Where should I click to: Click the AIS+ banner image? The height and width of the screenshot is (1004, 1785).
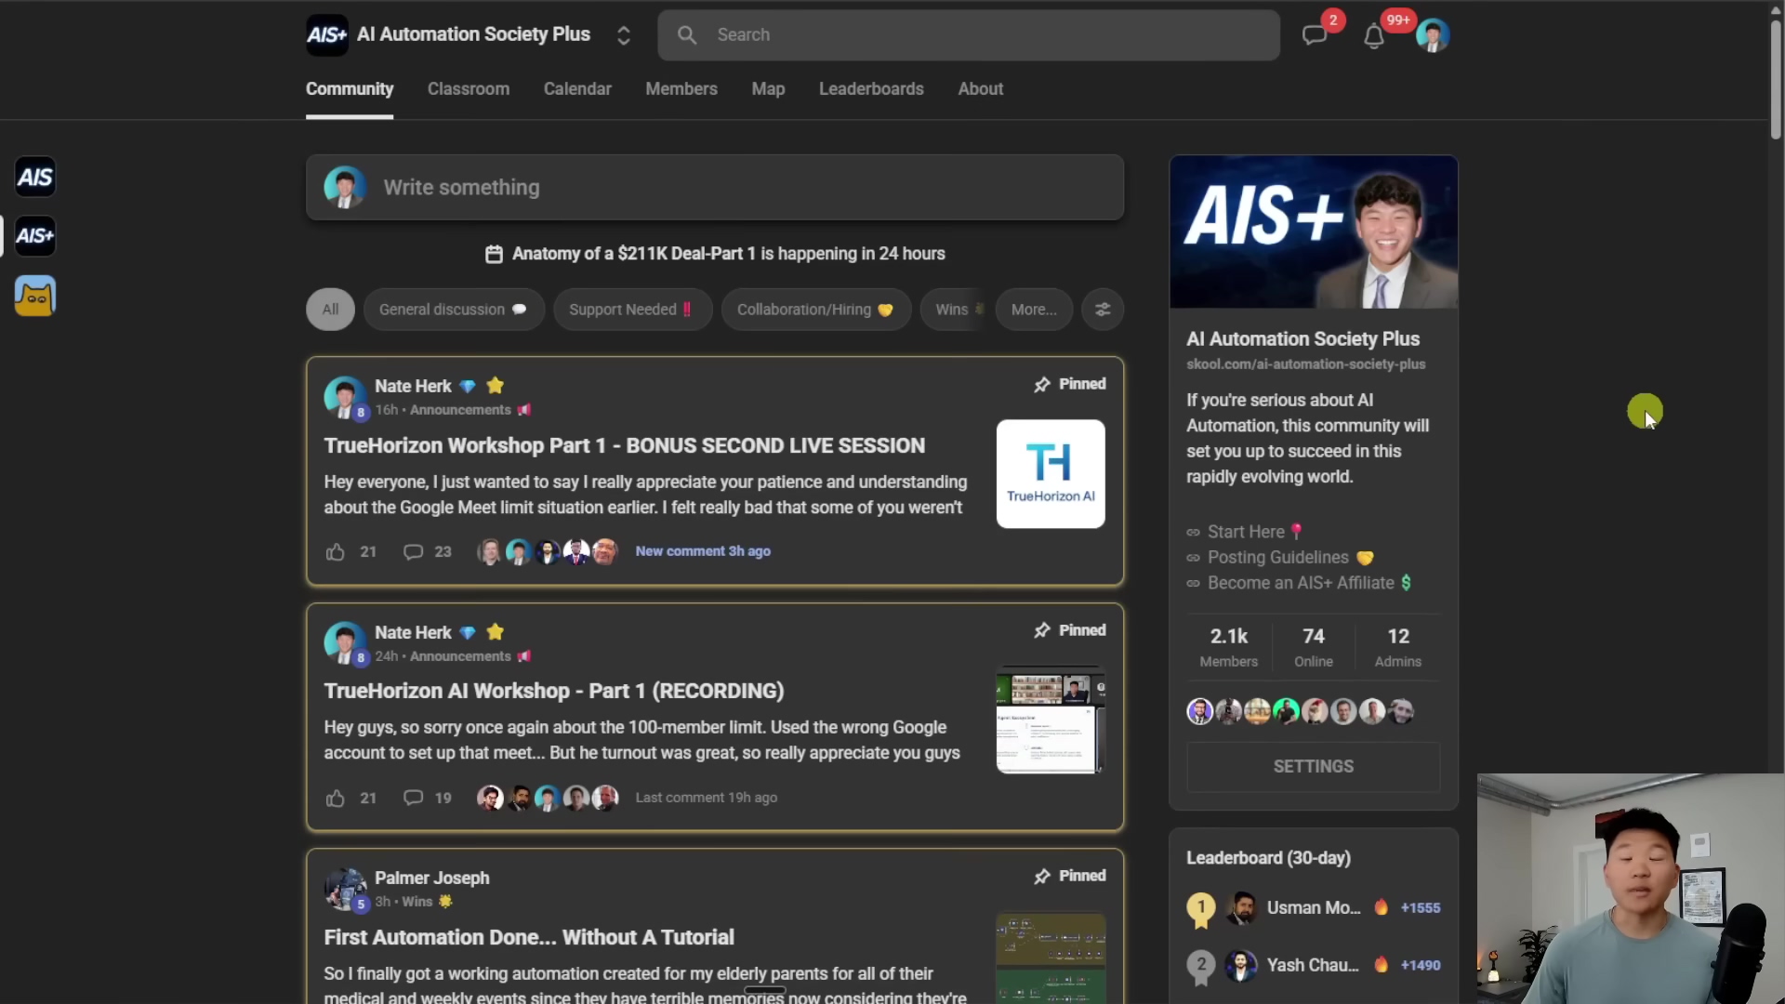(1313, 232)
